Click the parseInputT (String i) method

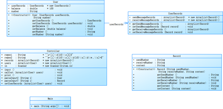click(x=33, y=81)
